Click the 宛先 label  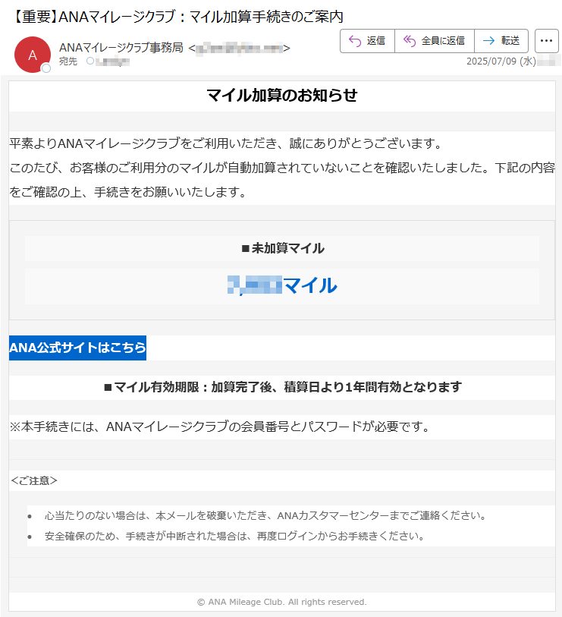(x=68, y=61)
